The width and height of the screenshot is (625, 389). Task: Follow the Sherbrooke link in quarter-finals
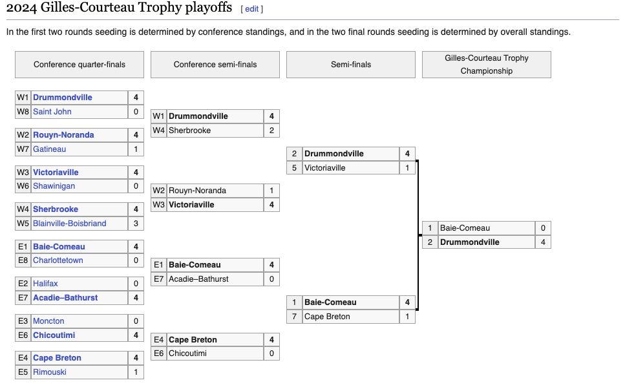click(56, 209)
